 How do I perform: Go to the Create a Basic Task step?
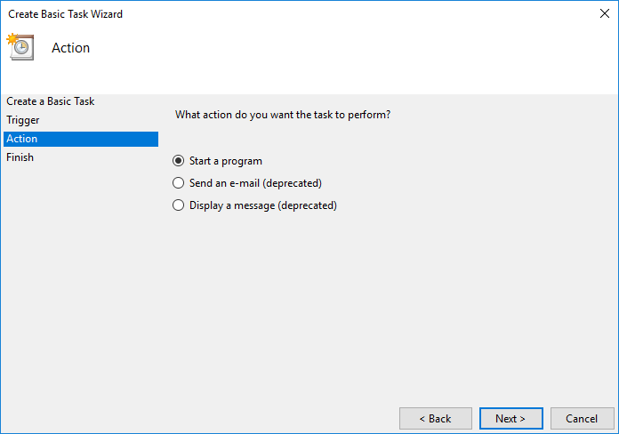coord(51,101)
